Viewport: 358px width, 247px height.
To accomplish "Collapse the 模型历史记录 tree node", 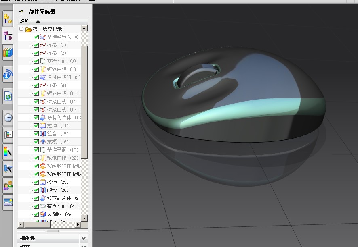I will (x=21, y=29).
